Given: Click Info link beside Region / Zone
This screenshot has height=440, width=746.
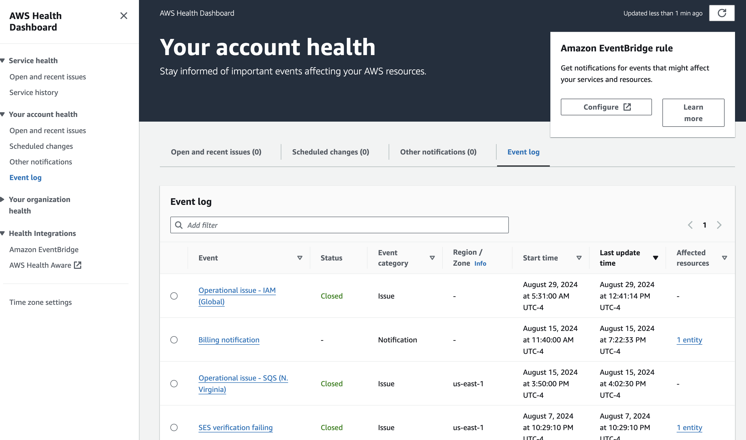Looking at the screenshot, I should [x=480, y=263].
